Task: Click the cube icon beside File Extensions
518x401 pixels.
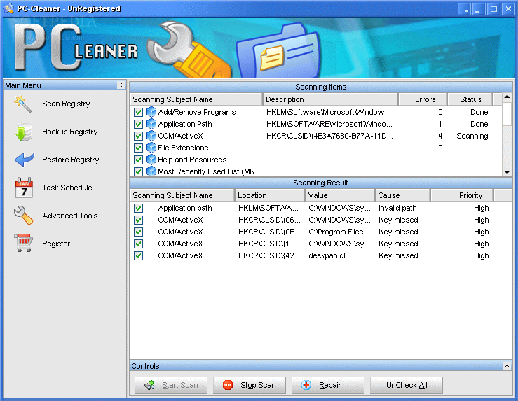Action: [151, 148]
